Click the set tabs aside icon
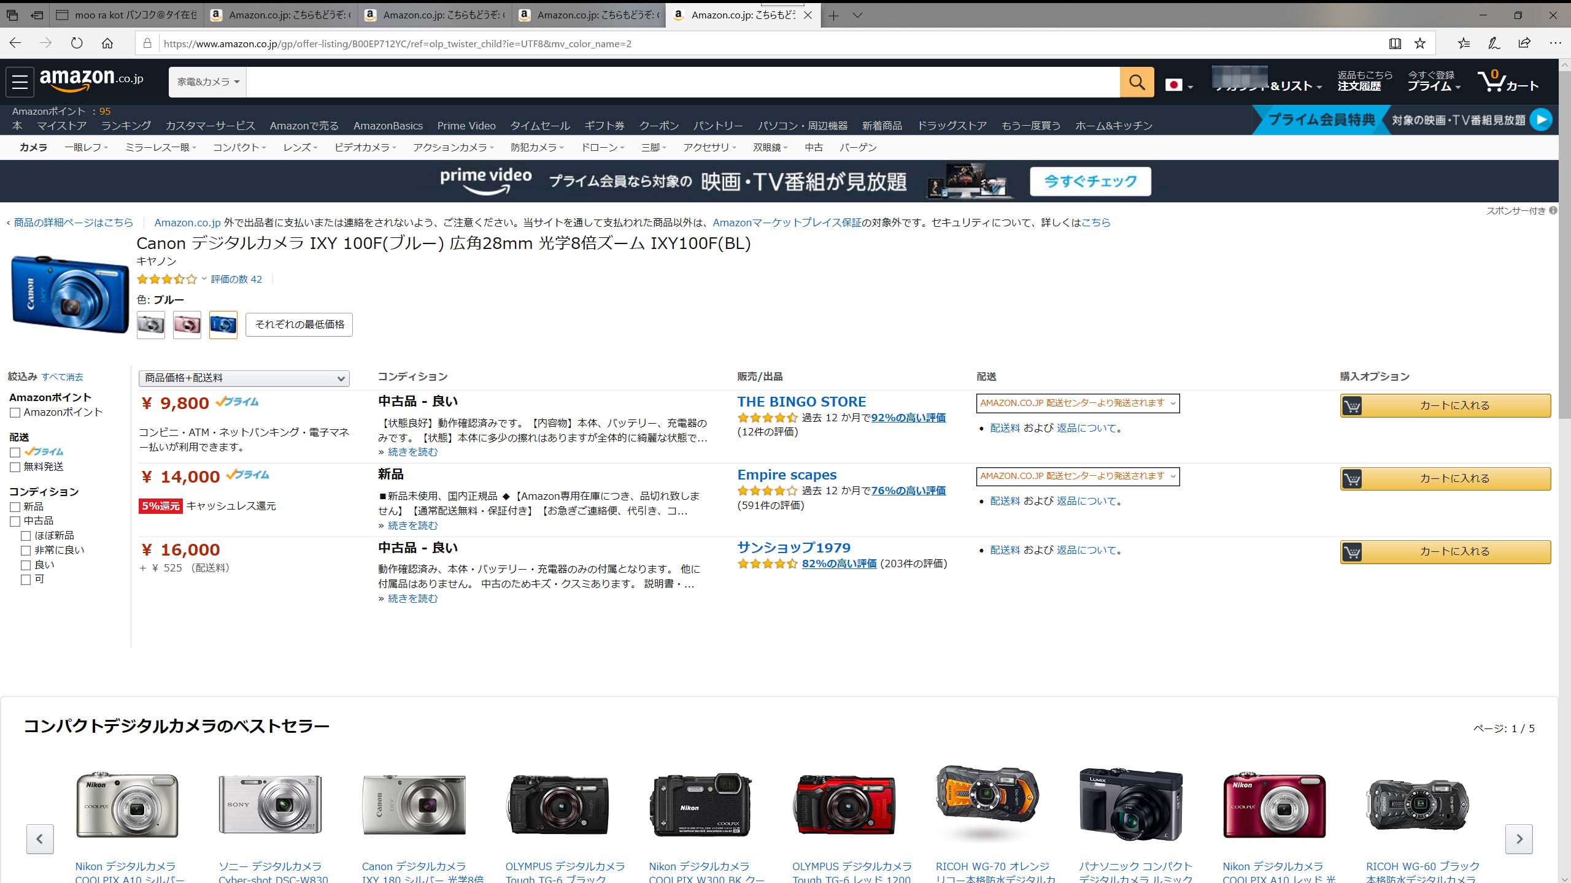This screenshot has height=883, width=1571. click(x=37, y=15)
